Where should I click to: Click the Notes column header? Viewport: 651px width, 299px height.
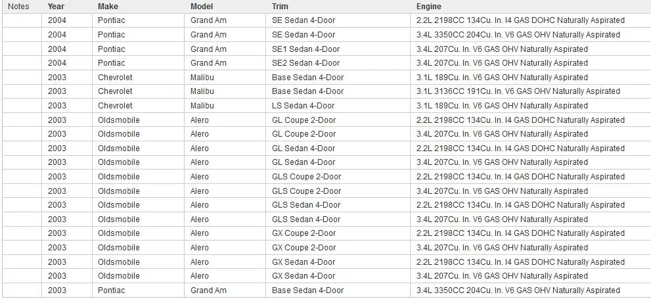[18, 6]
